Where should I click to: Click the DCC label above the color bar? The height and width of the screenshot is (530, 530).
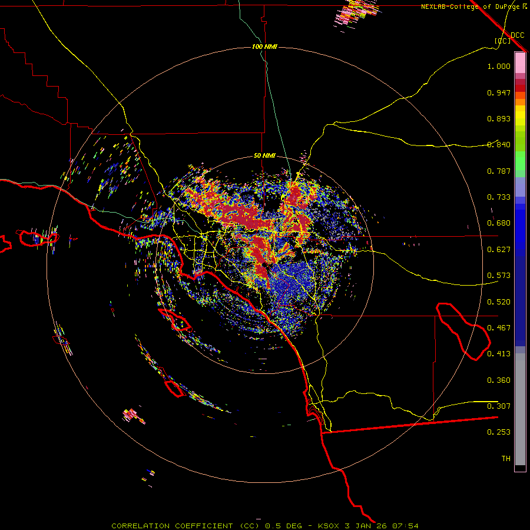[x=517, y=35]
